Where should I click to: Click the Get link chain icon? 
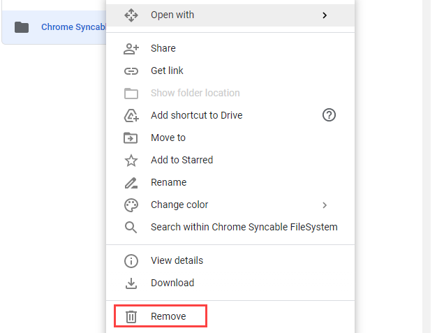point(131,71)
